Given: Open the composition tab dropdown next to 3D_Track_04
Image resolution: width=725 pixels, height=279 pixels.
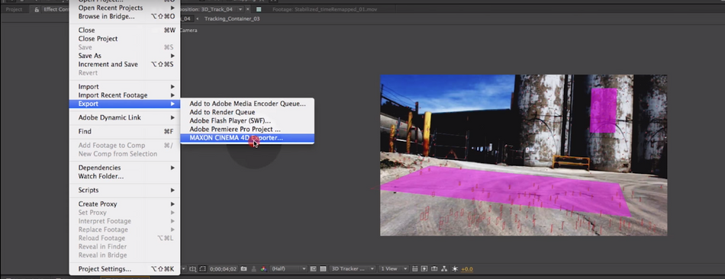Looking at the screenshot, I should [240, 9].
